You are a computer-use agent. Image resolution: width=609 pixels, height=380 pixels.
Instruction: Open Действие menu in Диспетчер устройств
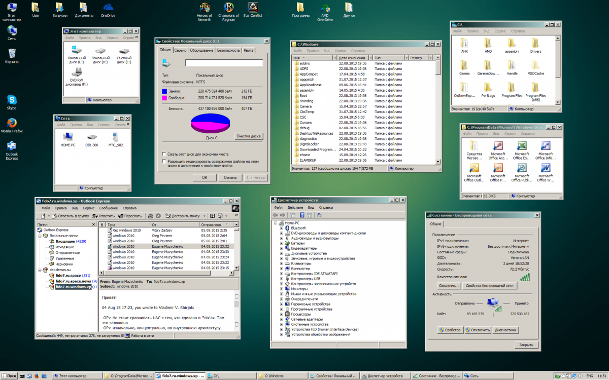tap(295, 207)
